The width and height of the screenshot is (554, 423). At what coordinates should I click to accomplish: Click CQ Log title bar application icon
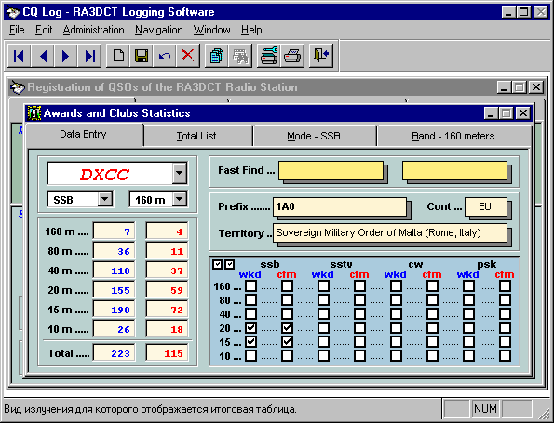13,12
